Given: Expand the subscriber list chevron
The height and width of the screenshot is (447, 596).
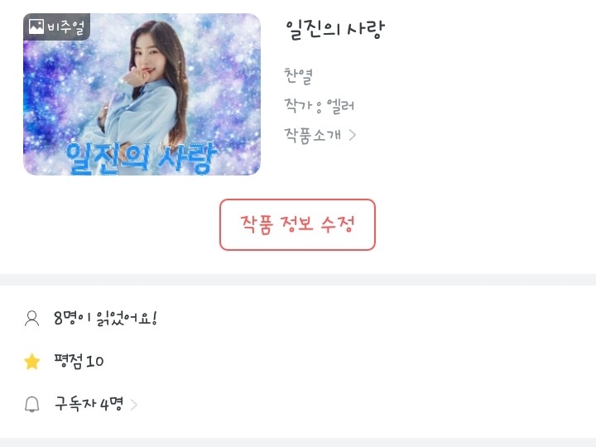Looking at the screenshot, I should [x=133, y=405].
